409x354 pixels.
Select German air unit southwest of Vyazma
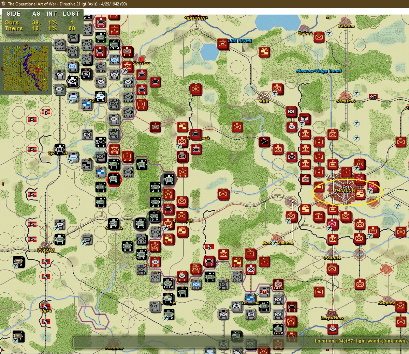[x=19, y=262]
